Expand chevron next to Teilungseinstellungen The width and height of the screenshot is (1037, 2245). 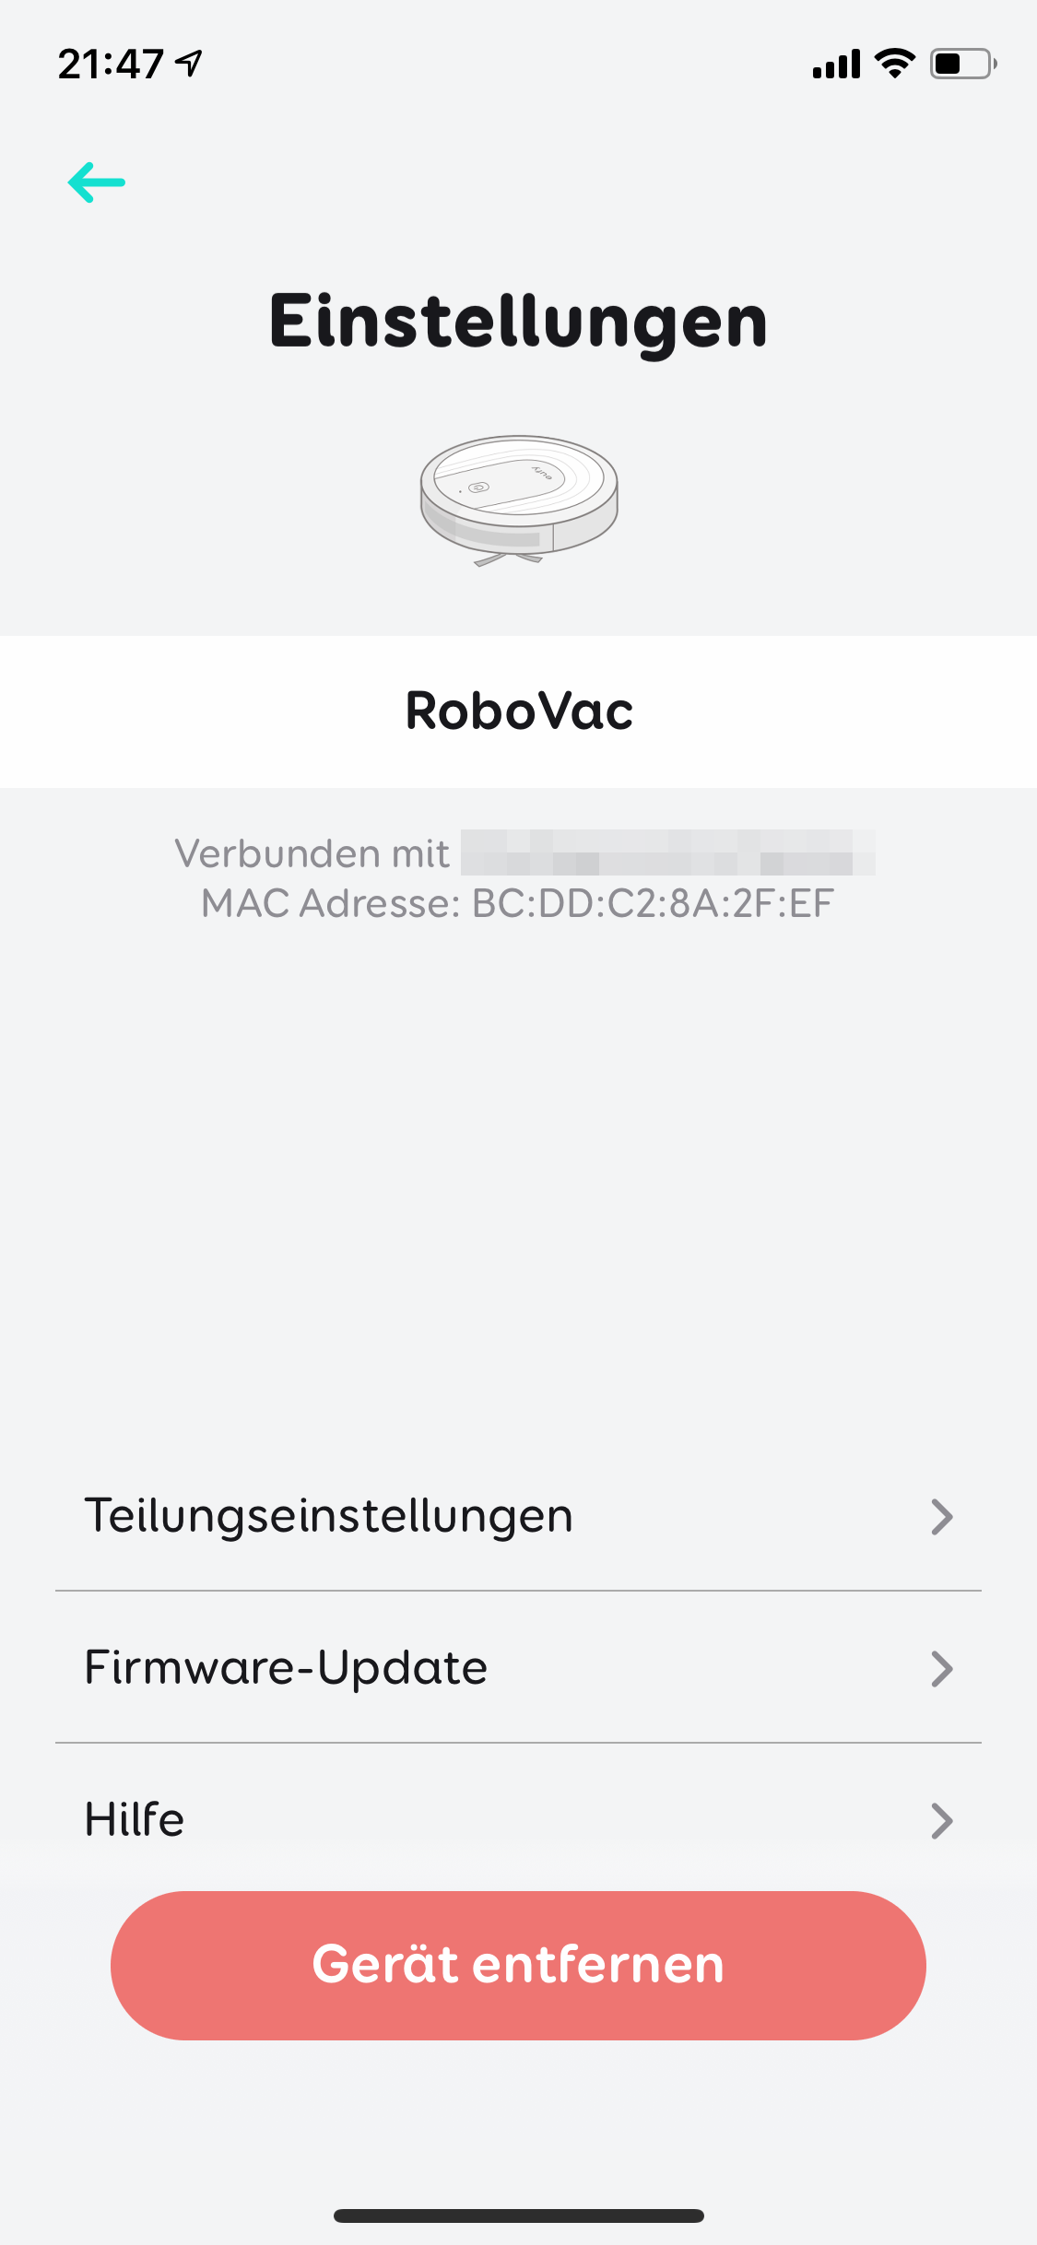point(941,1517)
